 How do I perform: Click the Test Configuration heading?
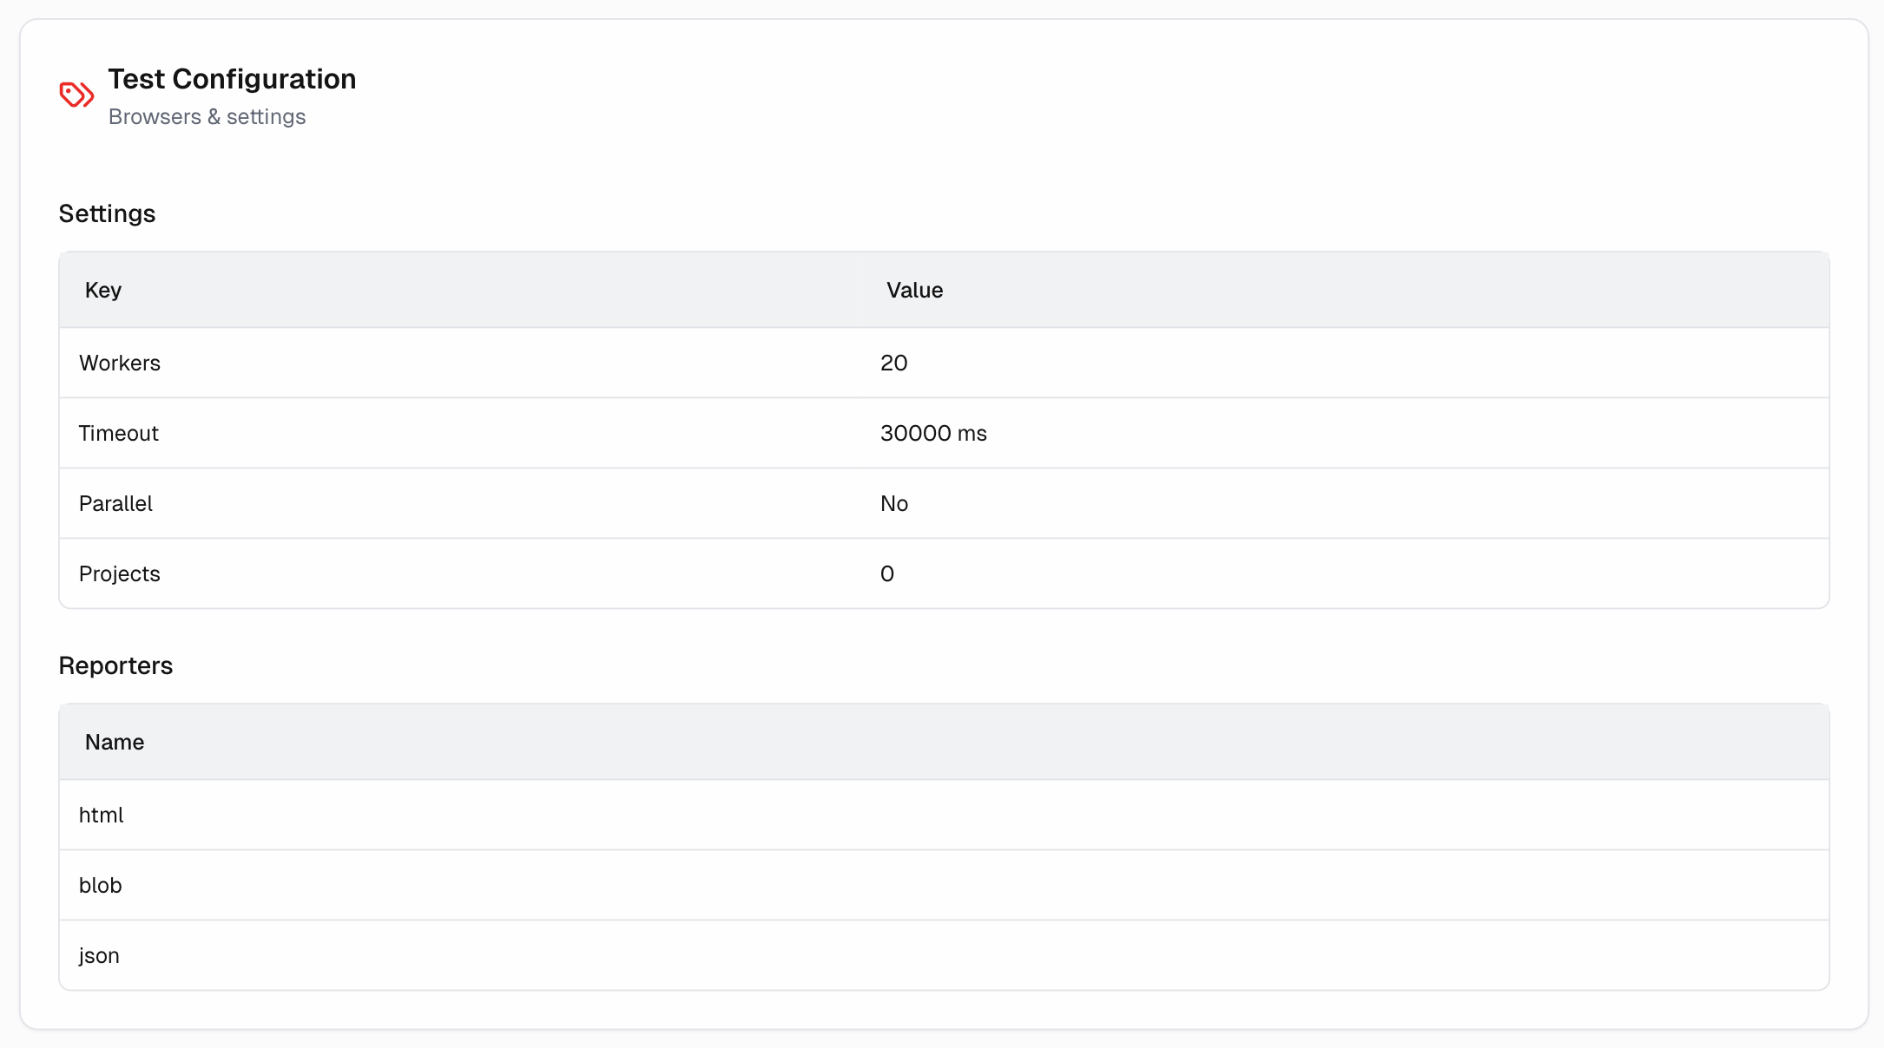click(x=232, y=79)
